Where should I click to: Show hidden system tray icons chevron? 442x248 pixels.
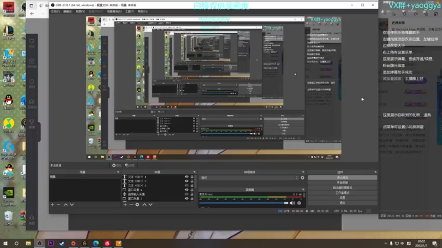(x=385, y=244)
